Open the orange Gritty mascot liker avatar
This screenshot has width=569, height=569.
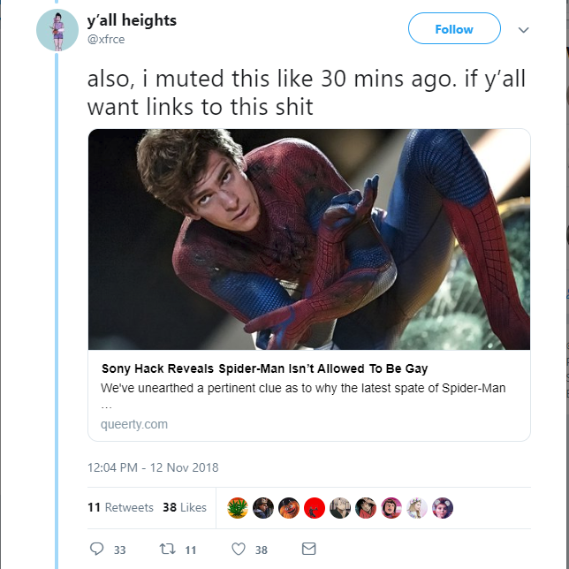pyautogui.click(x=289, y=508)
